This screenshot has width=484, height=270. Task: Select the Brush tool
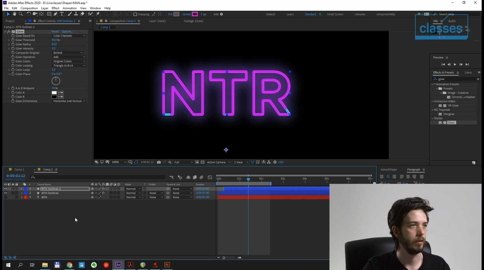(x=70, y=14)
